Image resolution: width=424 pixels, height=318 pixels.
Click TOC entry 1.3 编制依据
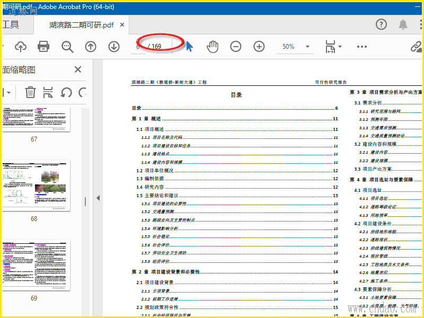(x=237, y=179)
